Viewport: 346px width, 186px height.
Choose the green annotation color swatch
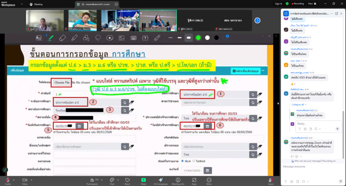coord(198,38)
